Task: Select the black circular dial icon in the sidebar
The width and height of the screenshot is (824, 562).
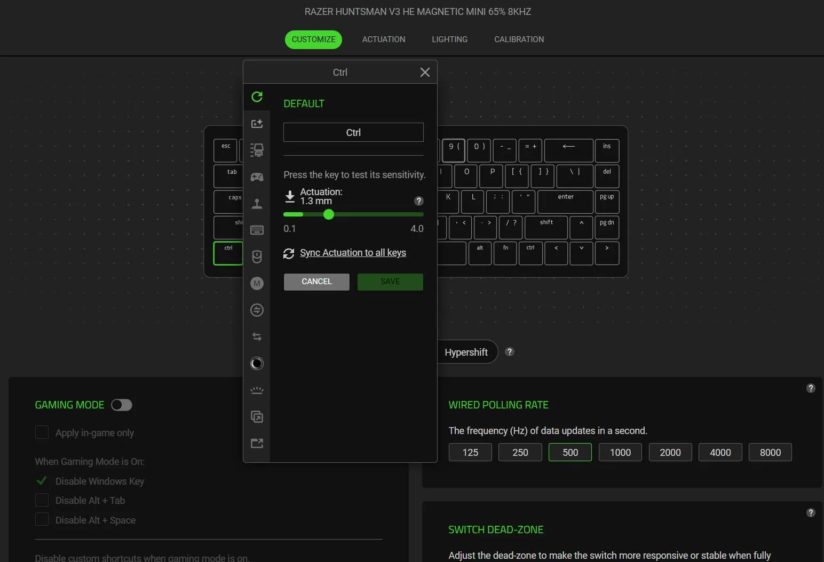Action: [257, 363]
